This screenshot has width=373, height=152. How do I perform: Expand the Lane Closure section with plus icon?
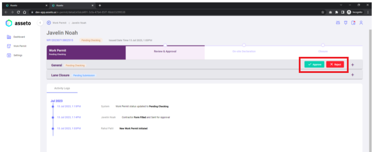click(x=352, y=75)
